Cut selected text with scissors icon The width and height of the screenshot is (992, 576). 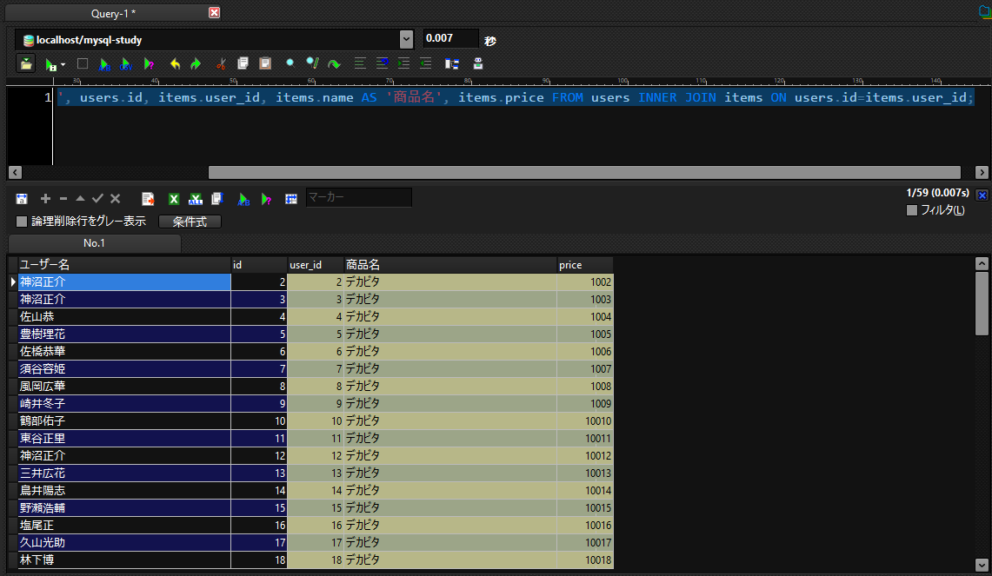pos(221,64)
